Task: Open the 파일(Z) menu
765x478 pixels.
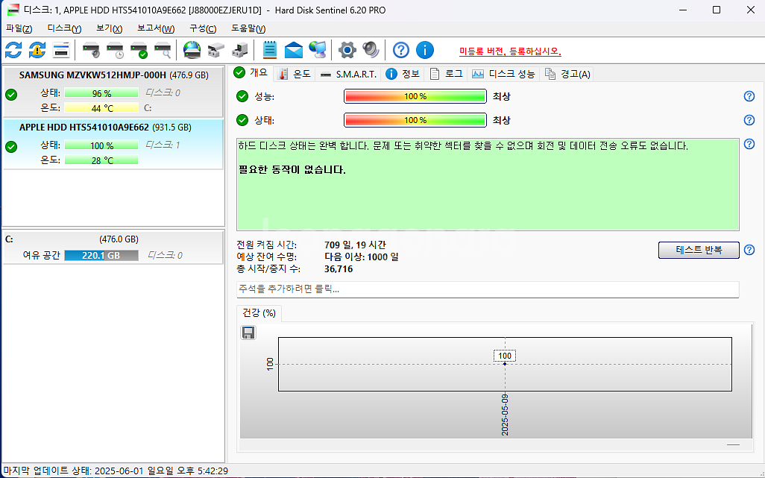Action: coord(19,29)
